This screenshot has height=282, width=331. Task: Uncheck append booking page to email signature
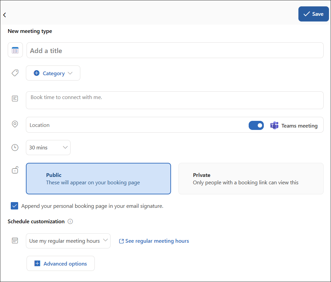click(14, 205)
